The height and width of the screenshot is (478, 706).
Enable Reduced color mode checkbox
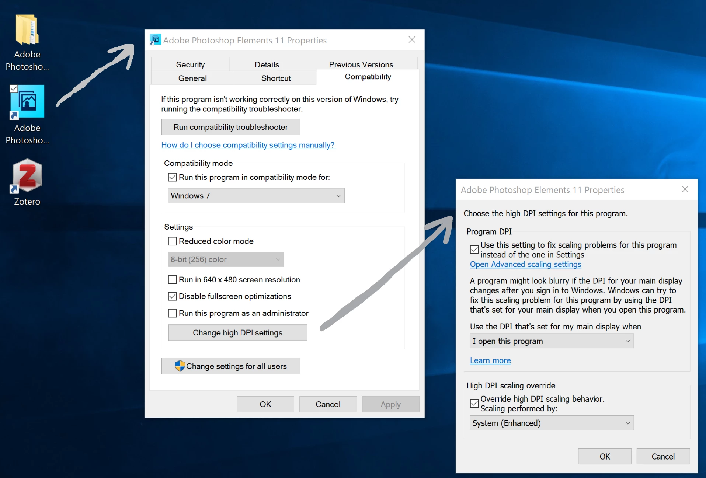[172, 241]
